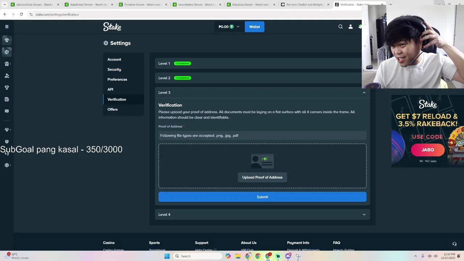Screen dimensions: 464x261
Task: Open the Blog newspaper icon in sidebar
Action: 7,99
